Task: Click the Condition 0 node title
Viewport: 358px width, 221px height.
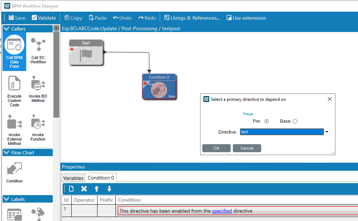Action: [x=159, y=77]
